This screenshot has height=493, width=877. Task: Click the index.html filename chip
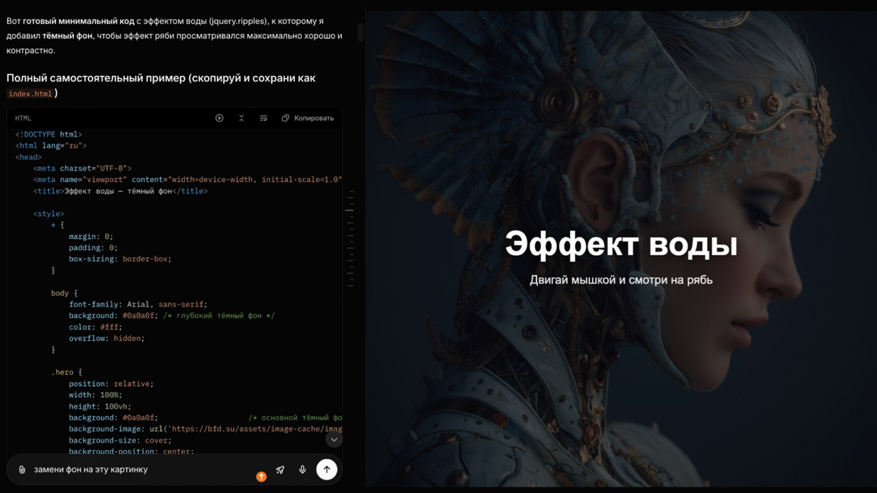tap(30, 93)
